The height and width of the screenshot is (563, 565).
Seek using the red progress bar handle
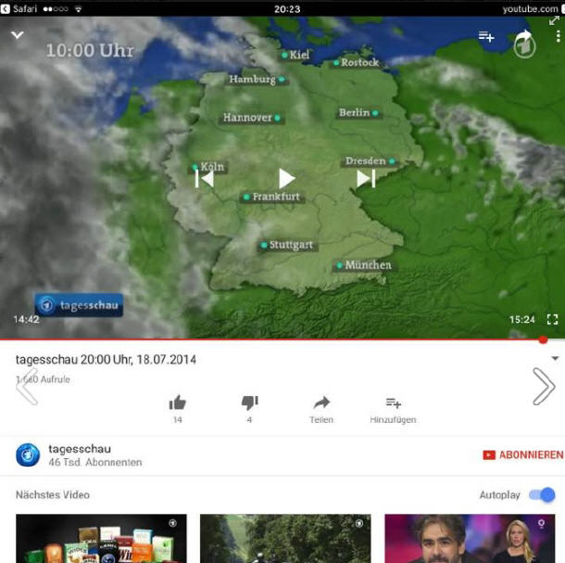(543, 339)
